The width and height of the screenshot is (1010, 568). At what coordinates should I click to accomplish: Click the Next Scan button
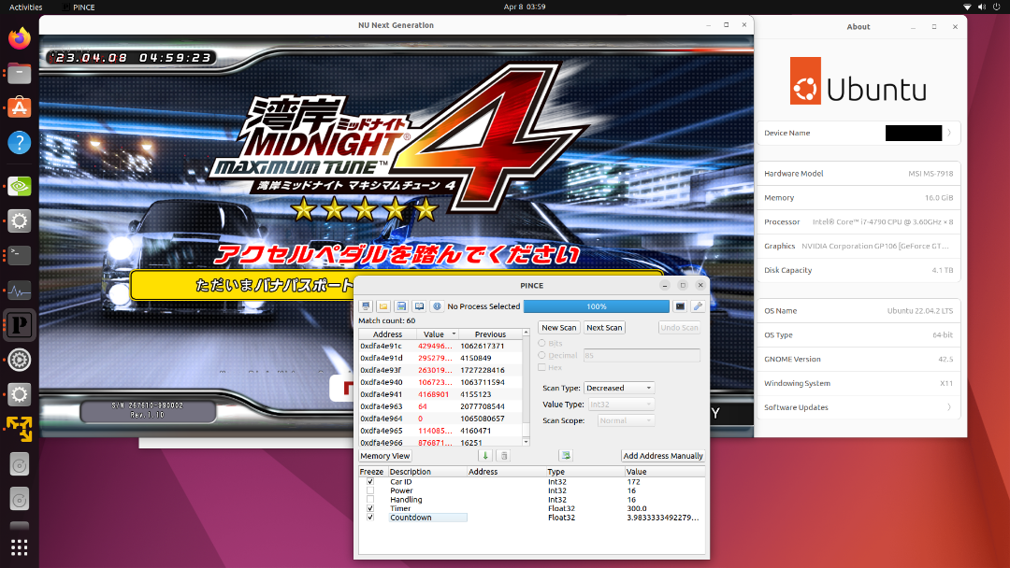[x=604, y=327]
